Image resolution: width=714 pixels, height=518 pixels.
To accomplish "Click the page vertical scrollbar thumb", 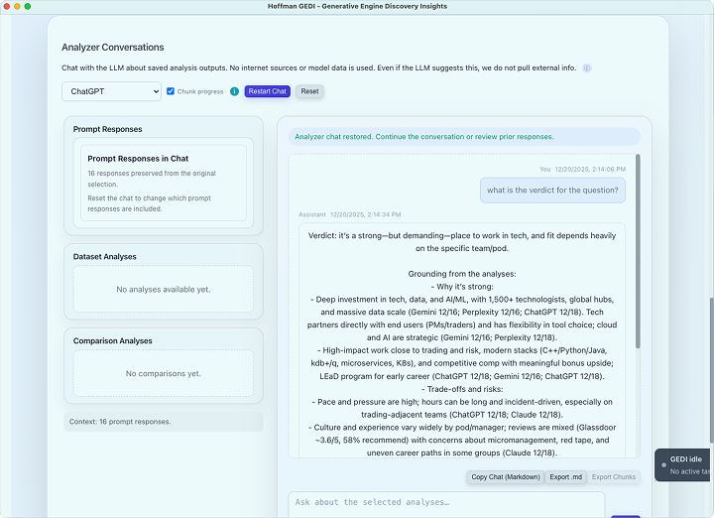I will (711, 370).
